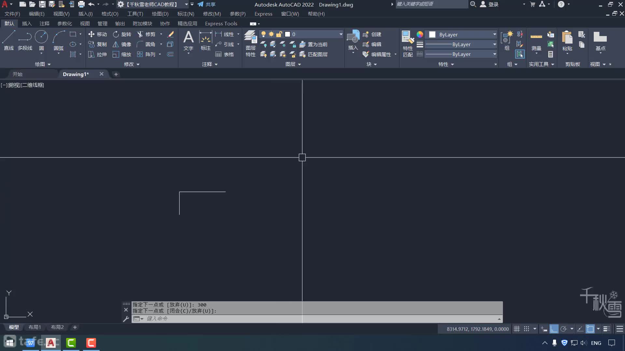Click the Copy (复制) tool

97,44
